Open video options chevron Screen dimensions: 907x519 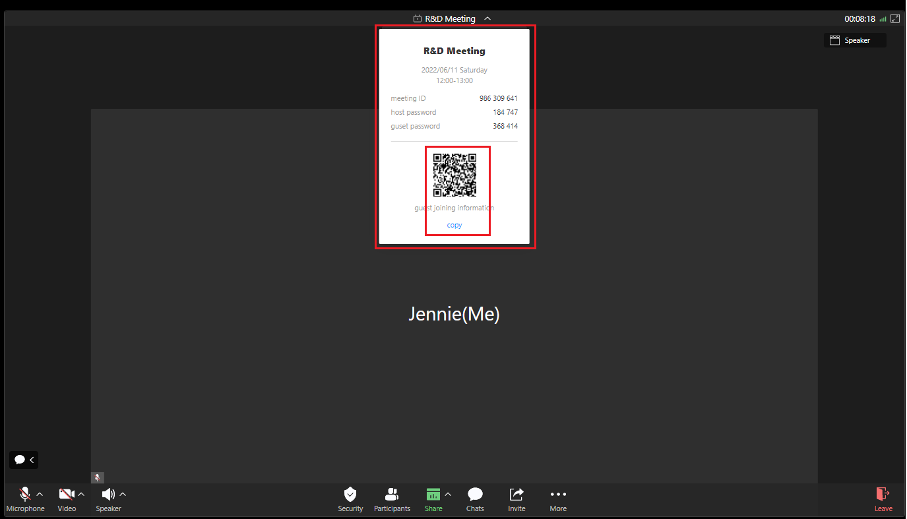pos(81,494)
